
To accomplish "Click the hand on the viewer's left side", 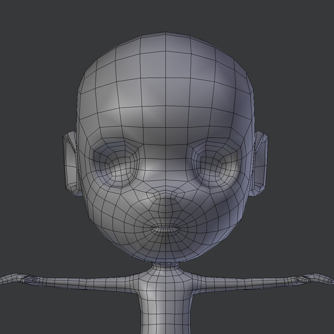I will (18, 279).
